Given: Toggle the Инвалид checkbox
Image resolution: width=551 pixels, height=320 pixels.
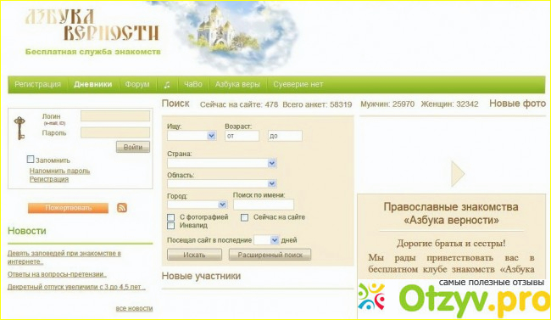Looking at the screenshot, I should [x=170, y=225].
